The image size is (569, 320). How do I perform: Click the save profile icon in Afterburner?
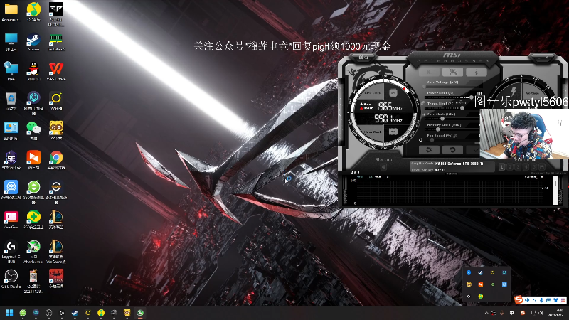click(542, 167)
